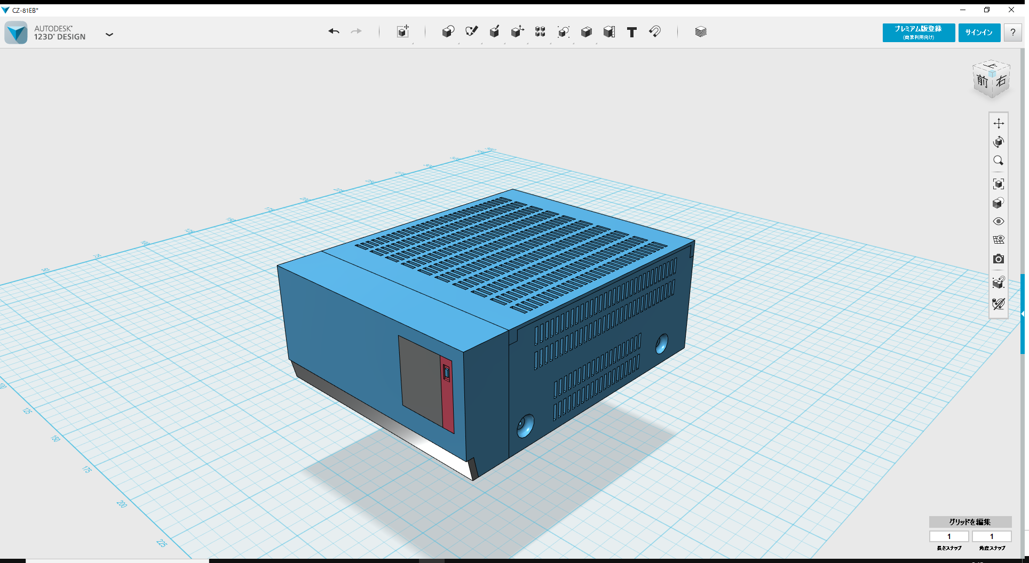Toggle visibility with the Hide/Show eye icon

(x=999, y=221)
